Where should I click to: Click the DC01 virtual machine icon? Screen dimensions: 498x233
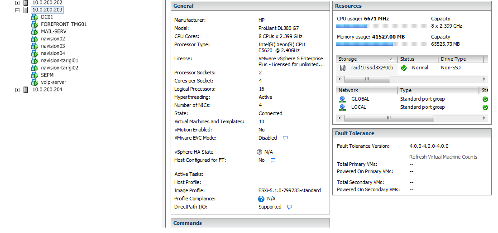pos(34,17)
